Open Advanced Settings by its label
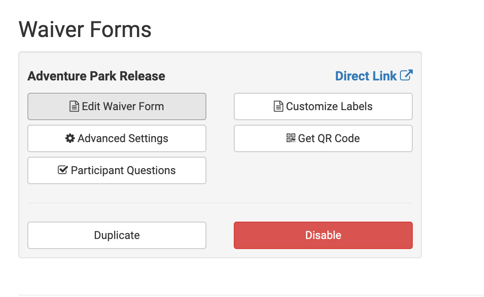Screen dimensions: 484x297 123,138
